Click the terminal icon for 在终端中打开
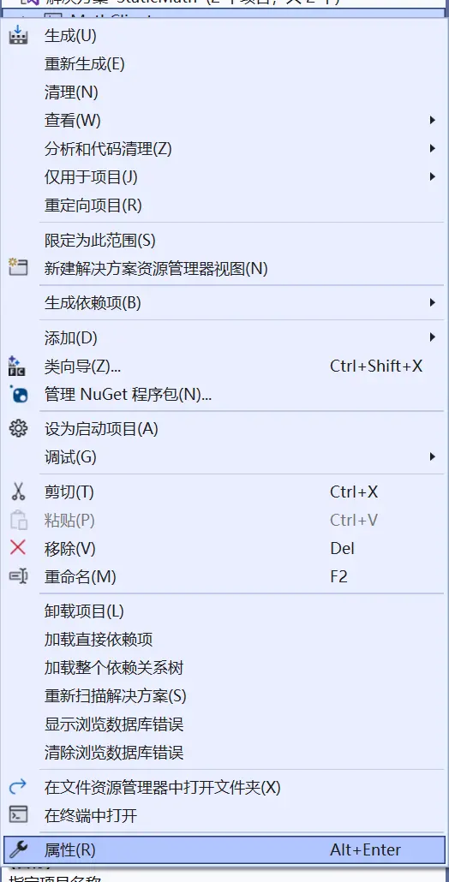 [19, 814]
